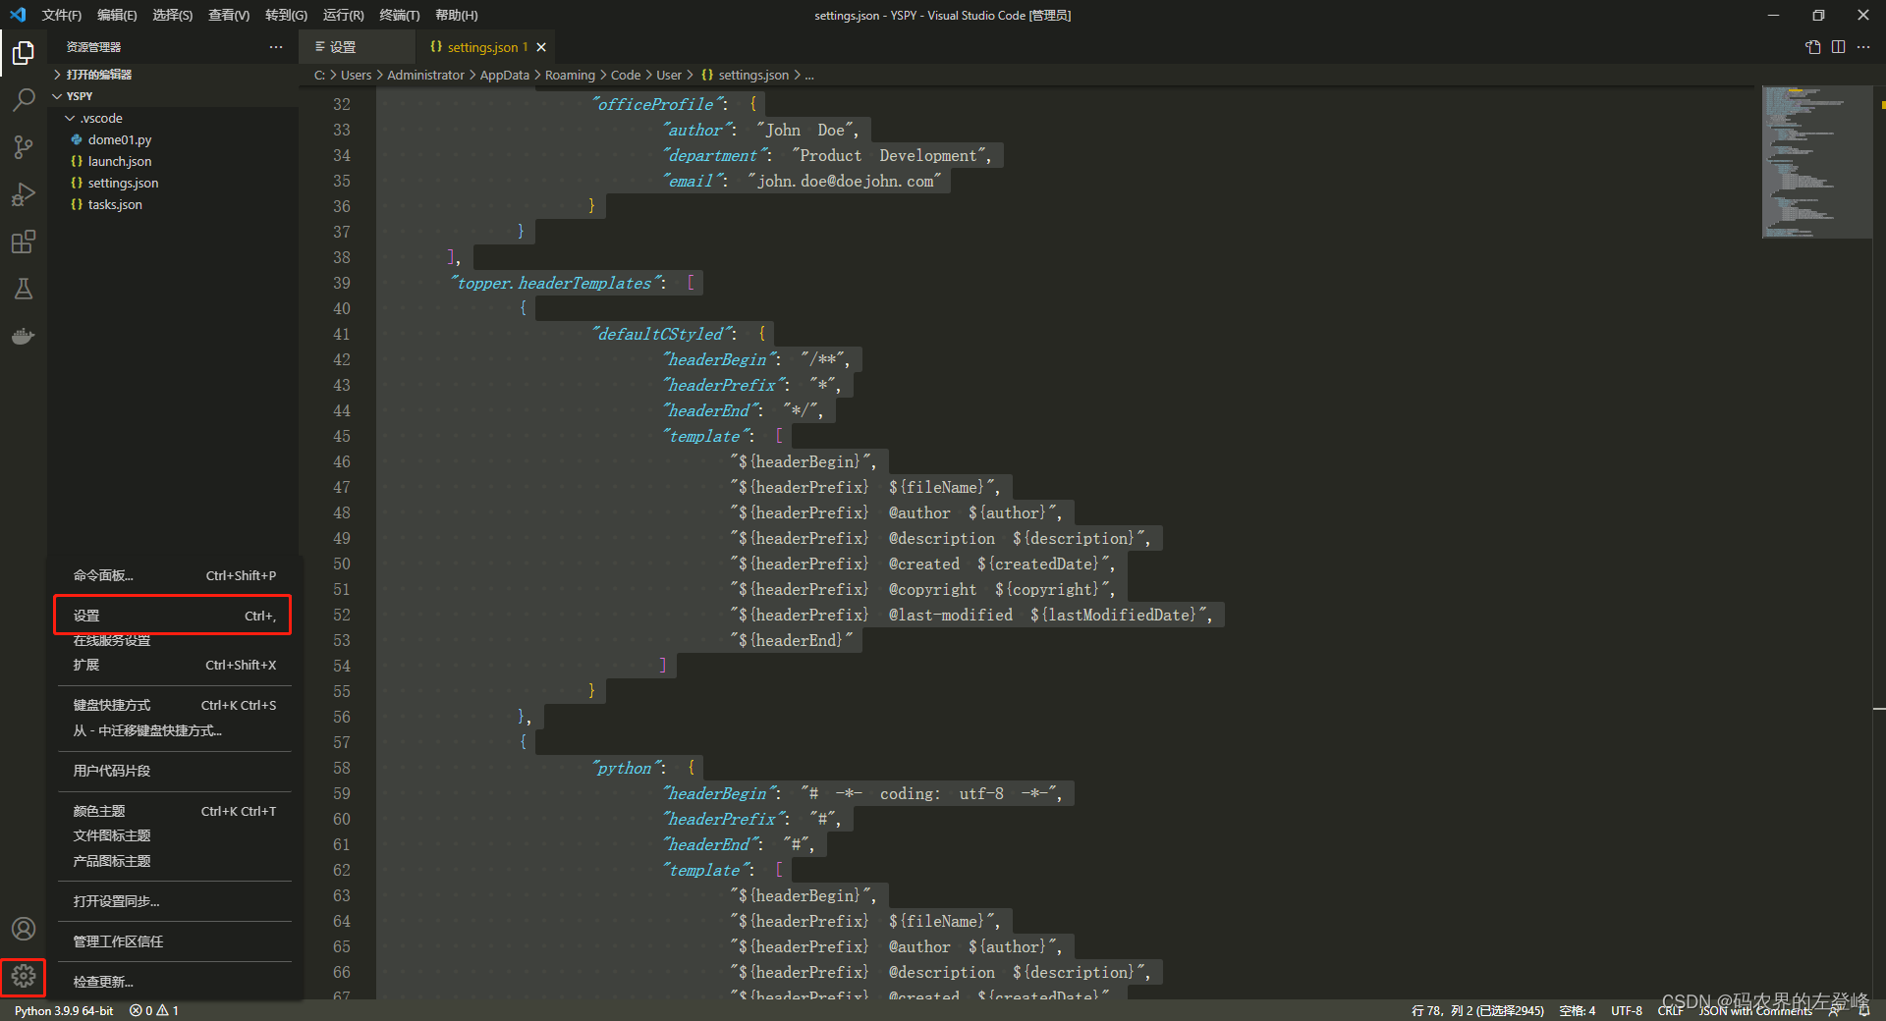Image resolution: width=1886 pixels, height=1021 pixels.
Task: Open the Testing flask icon
Action: click(x=24, y=289)
